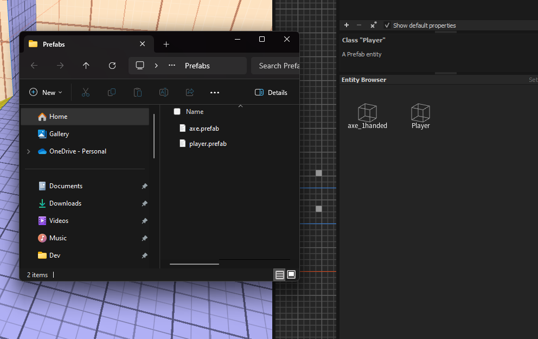This screenshot has width=538, height=339.
Task: Click the Entity Browser panel header
Action: 364,80
